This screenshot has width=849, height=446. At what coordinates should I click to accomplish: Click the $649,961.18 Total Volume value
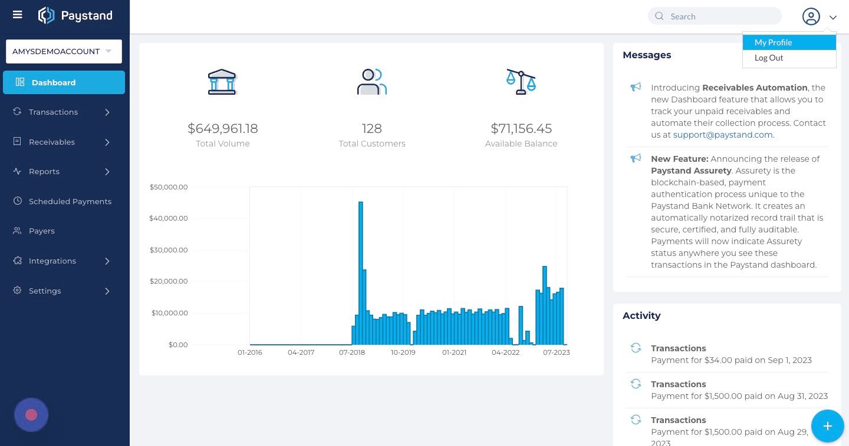(223, 128)
